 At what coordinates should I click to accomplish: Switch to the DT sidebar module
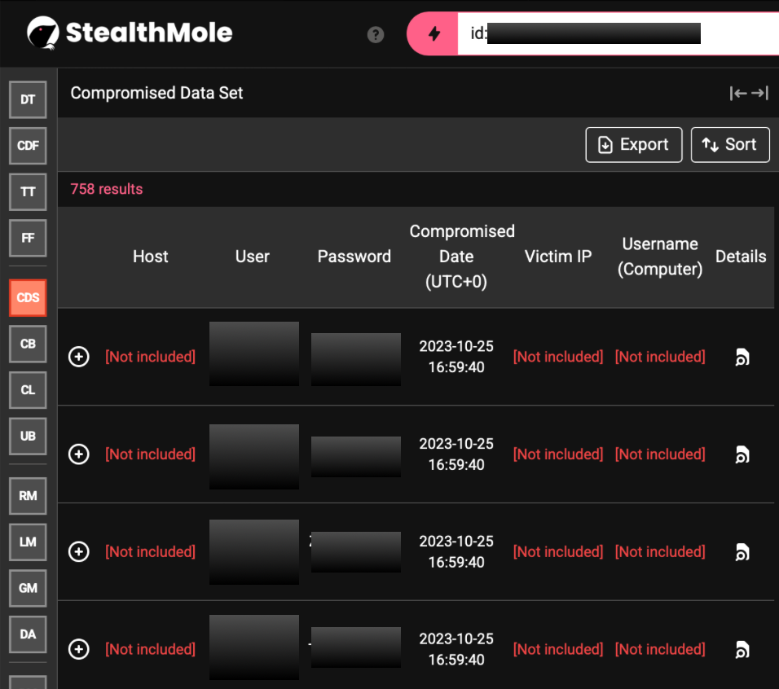pos(28,99)
